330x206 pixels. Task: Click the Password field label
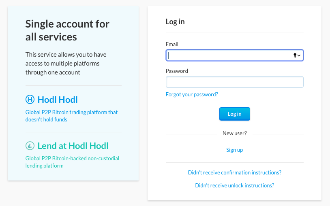(177, 71)
